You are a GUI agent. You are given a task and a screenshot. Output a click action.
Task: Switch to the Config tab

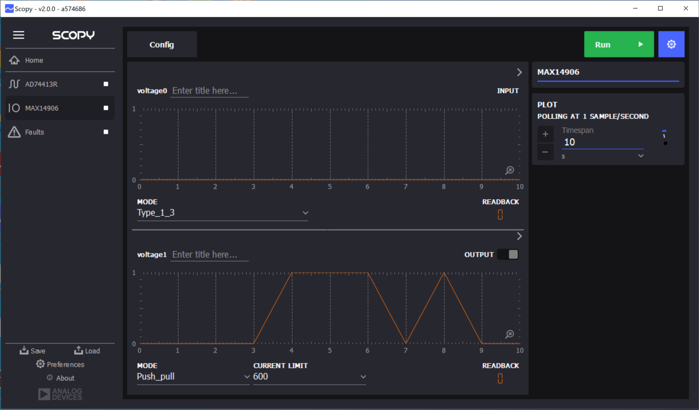[162, 44]
